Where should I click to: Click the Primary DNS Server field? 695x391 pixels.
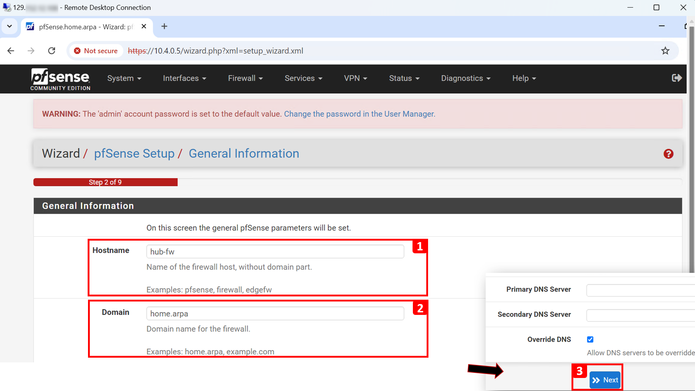point(640,290)
